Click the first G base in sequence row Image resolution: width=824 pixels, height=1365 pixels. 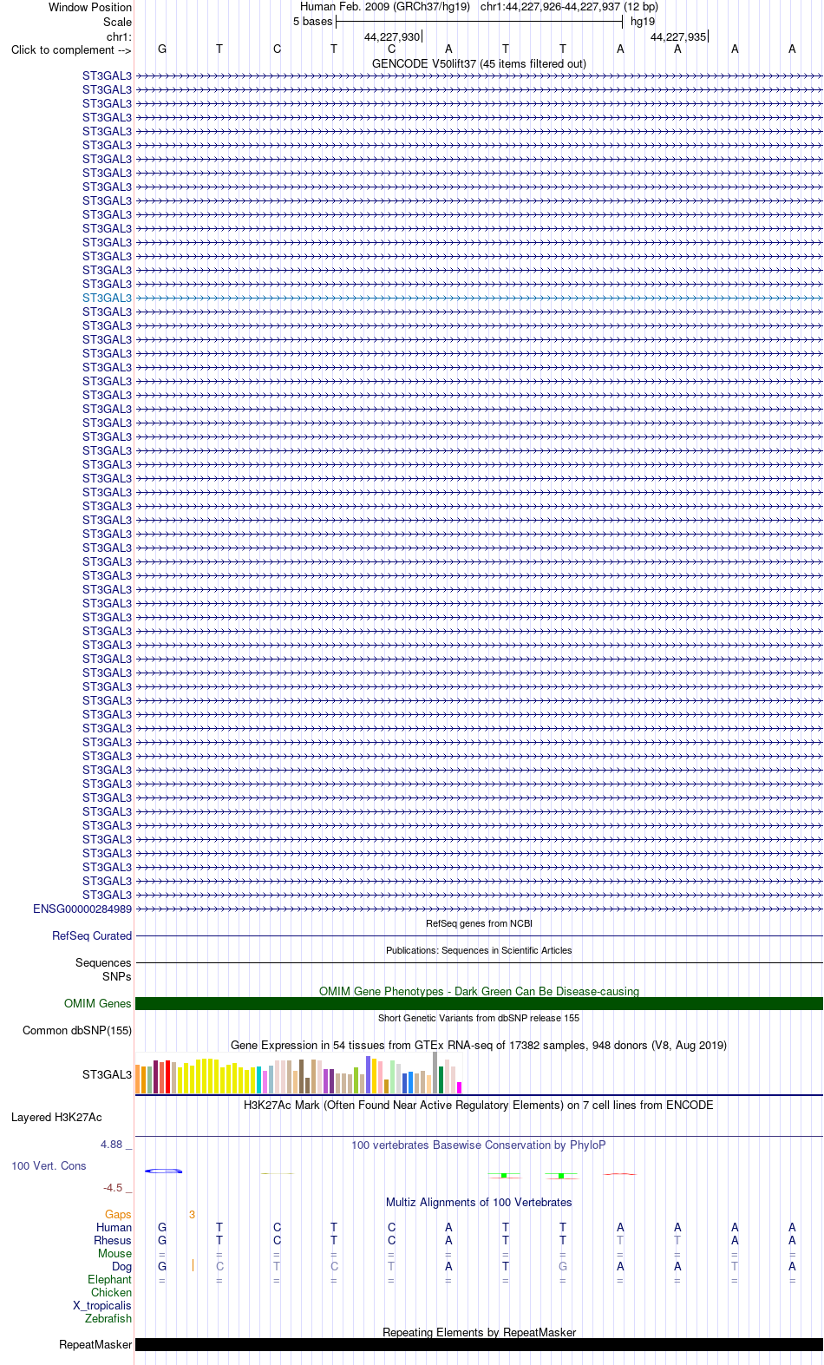click(x=162, y=49)
